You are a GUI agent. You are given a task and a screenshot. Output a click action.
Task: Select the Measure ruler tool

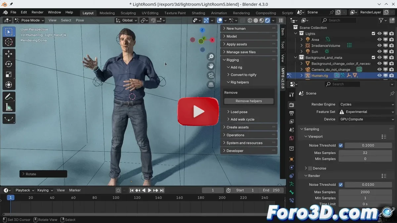tap(9, 107)
